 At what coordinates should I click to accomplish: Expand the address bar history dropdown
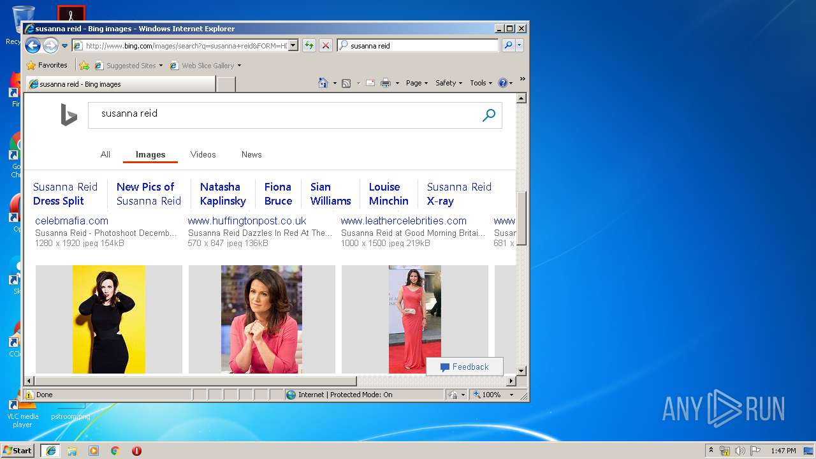[293, 46]
